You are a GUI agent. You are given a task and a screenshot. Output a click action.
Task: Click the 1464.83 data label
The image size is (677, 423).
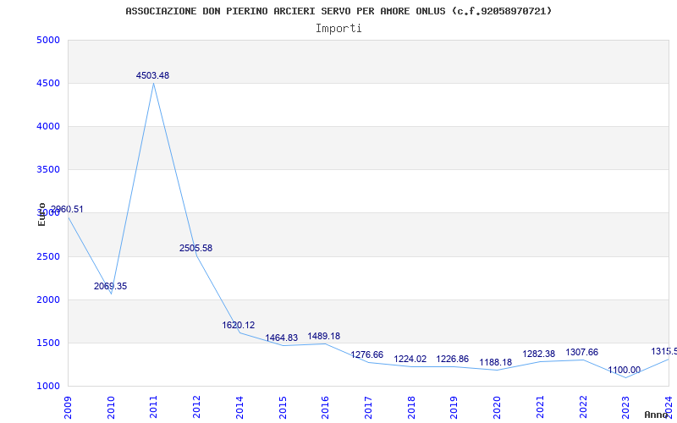point(282,338)
